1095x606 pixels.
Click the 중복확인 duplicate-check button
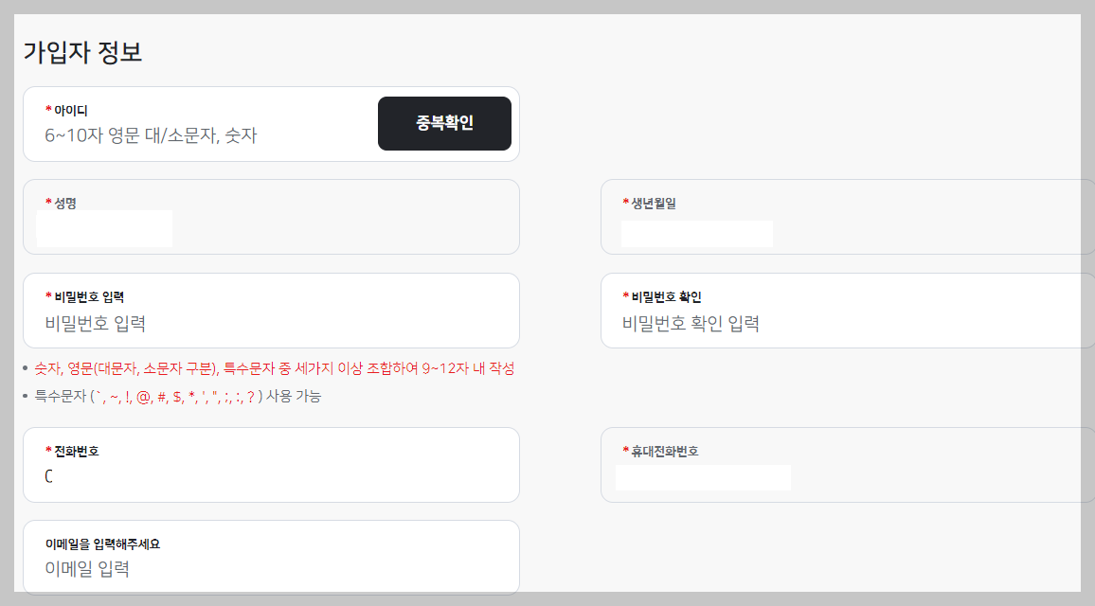click(444, 123)
